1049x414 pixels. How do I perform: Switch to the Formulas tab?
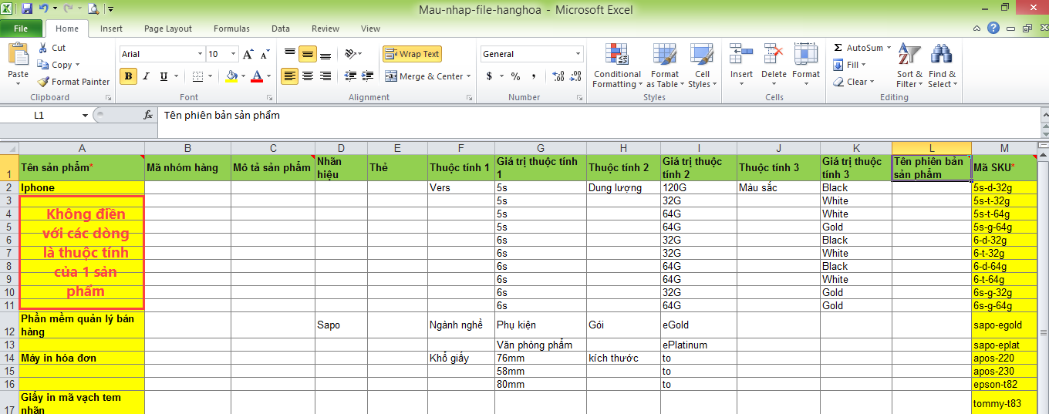pyautogui.click(x=231, y=29)
